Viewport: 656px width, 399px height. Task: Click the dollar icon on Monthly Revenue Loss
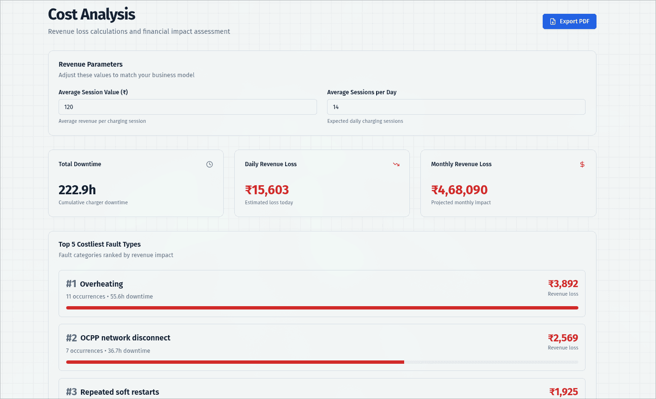coord(582,164)
